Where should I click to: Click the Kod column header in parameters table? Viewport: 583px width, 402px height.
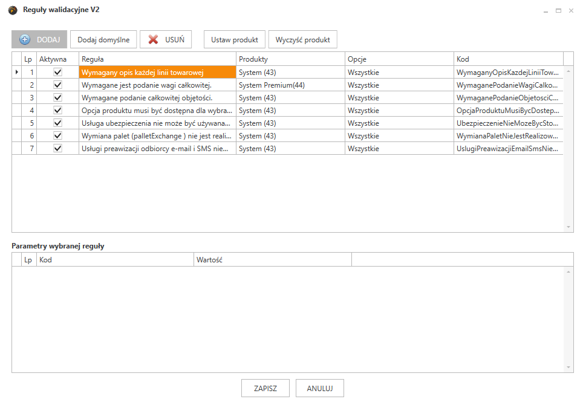[x=116, y=260]
